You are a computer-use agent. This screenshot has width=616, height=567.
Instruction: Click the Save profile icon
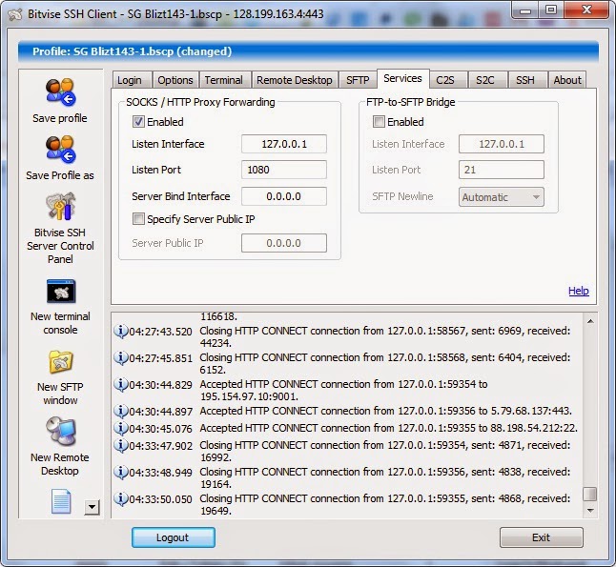(60, 92)
